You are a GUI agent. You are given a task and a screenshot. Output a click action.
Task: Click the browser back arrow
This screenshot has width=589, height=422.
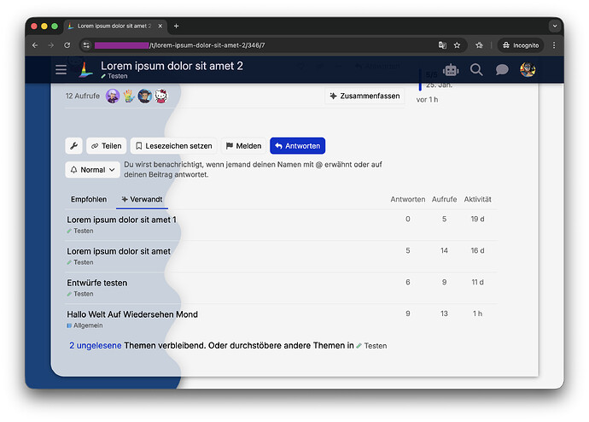click(35, 45)
